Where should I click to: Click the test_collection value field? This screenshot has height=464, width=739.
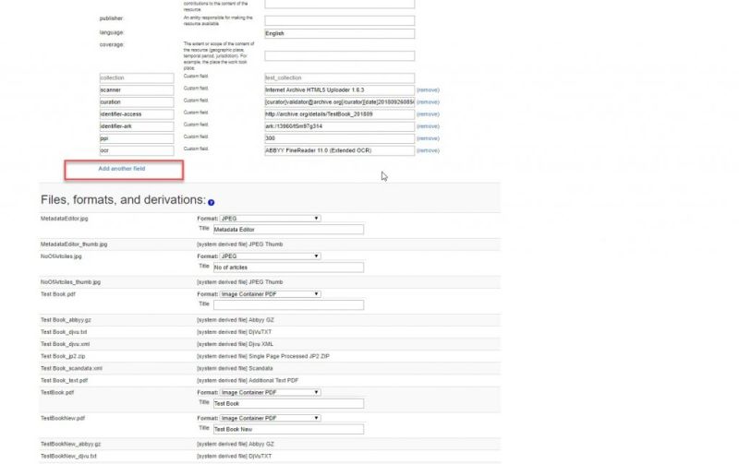(x=339, y=77)
